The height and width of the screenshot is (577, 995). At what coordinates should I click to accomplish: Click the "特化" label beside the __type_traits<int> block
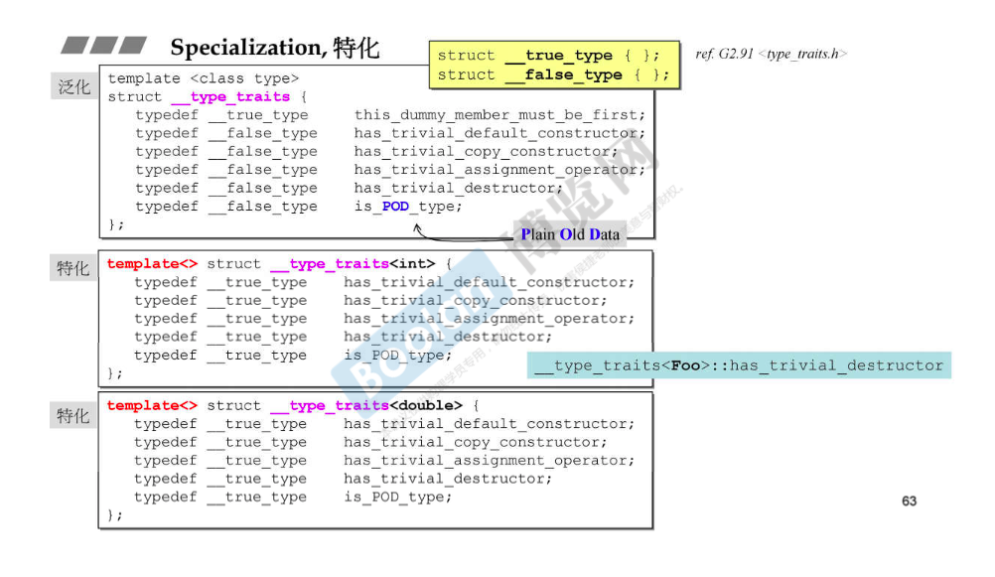click(73, 268)
